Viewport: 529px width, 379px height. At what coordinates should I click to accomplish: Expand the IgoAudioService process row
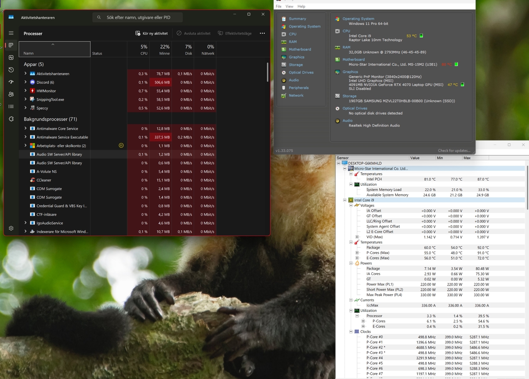pos(25,223)
